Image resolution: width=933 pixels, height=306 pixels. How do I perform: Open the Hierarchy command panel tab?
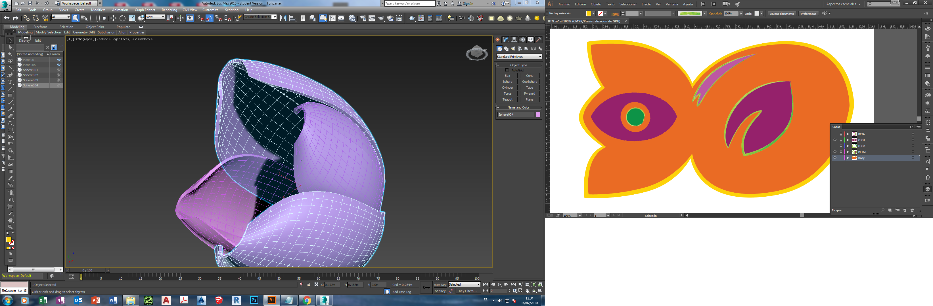pyautogui.click(x=514, y=40)
